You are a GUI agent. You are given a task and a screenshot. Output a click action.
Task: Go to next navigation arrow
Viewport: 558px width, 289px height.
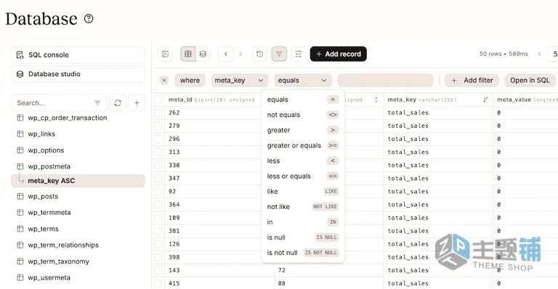240,54
